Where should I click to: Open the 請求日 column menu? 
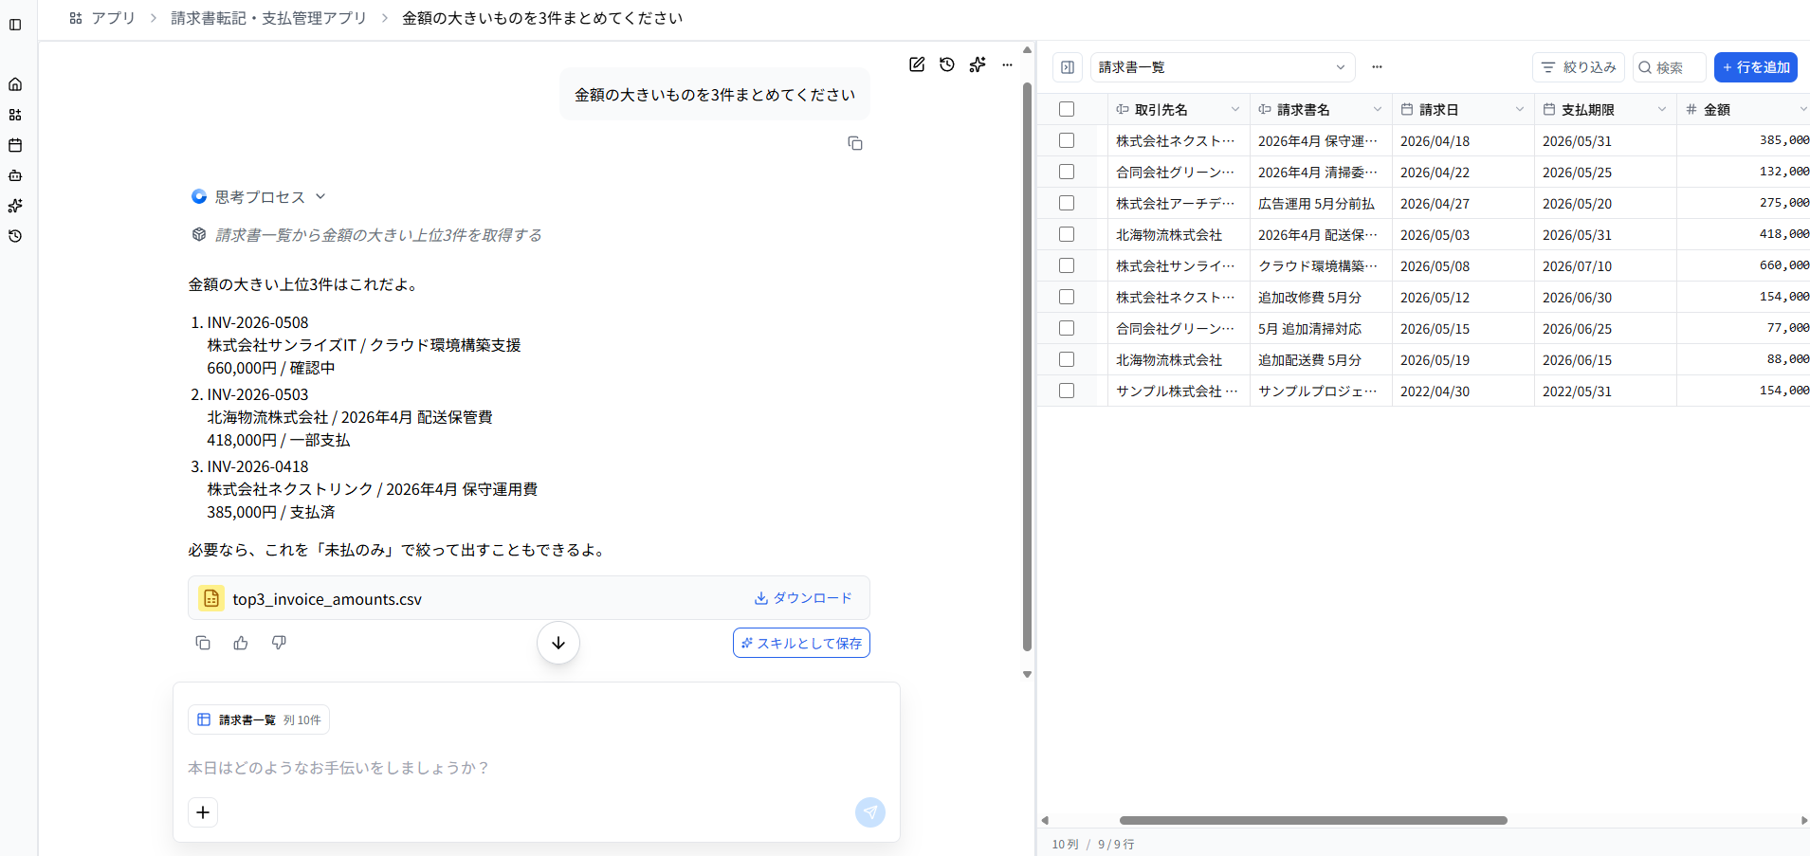pyautogui.click(x=1520, y=109)
